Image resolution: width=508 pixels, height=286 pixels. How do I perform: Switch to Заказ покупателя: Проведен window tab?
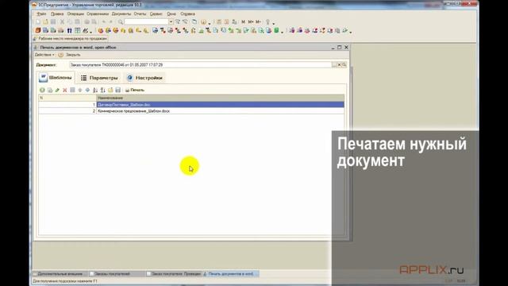point(174,274)
